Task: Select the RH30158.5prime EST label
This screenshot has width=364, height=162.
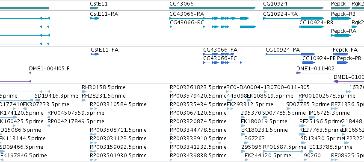Action: 104,87
